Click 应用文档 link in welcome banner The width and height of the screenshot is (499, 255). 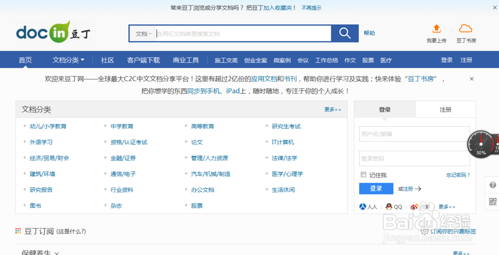(x=264, y=79)
